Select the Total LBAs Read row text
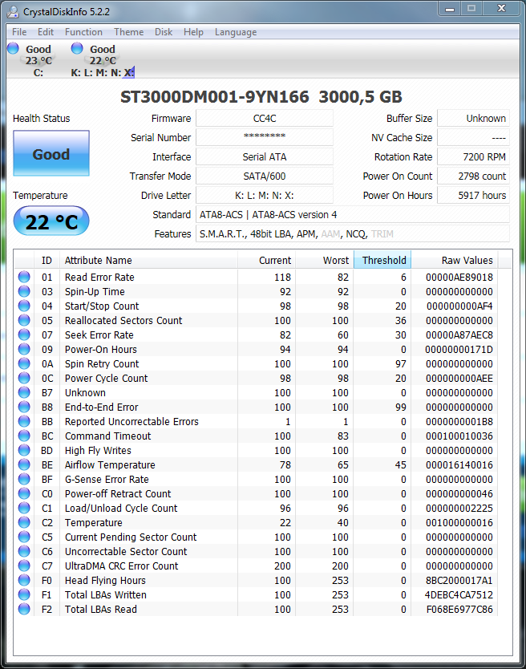Screen dimensions: 526x669 [101, 610]
